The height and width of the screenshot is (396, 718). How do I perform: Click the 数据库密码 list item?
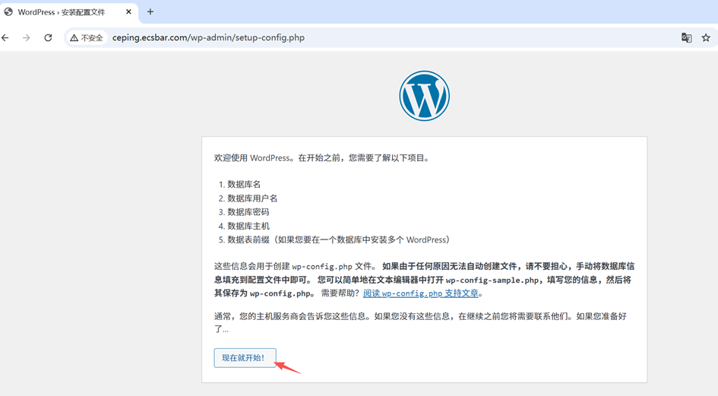click(x=248, y=212)
